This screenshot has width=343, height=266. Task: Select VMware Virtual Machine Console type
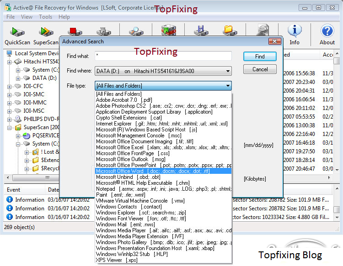tap(163, 201)
